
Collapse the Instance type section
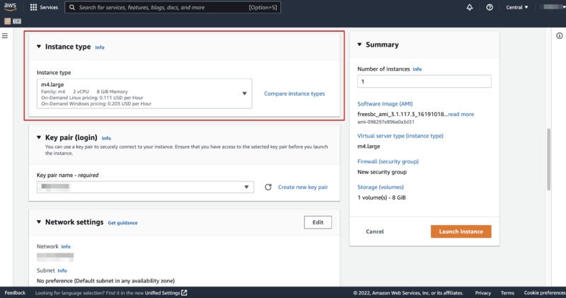(x=39, y=47)
